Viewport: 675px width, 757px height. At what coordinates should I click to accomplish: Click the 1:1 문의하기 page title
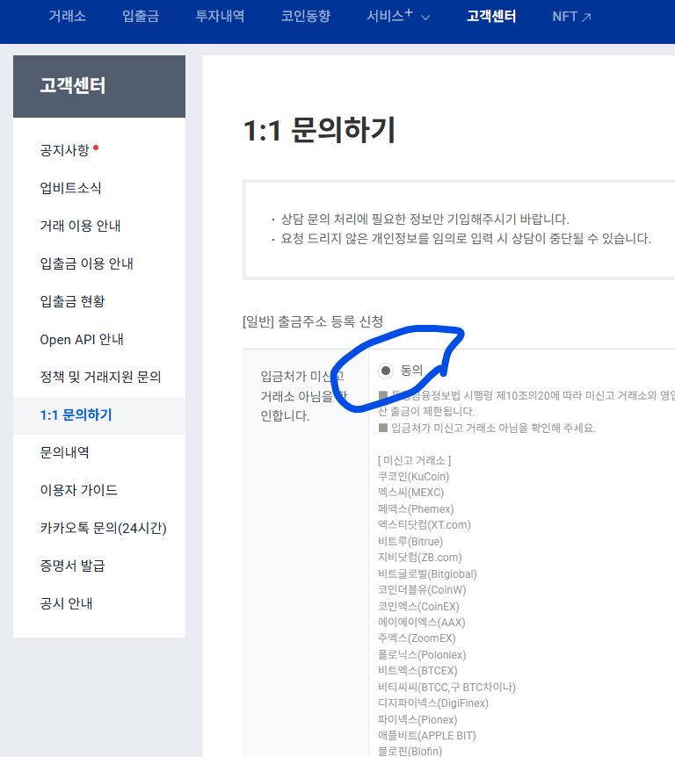point(319,130)
